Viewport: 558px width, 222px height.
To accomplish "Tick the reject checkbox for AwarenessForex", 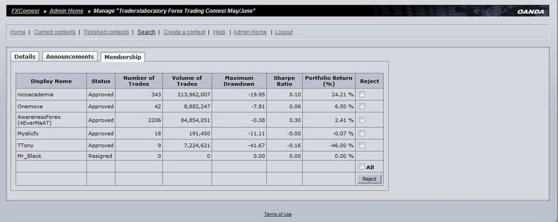I will (362, 120).
